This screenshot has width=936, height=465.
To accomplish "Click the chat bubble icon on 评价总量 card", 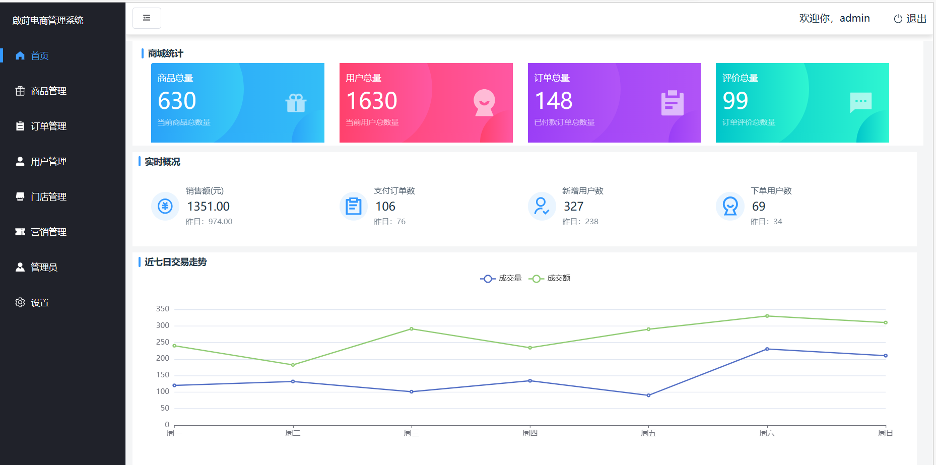I will click(x=860, y=102).
